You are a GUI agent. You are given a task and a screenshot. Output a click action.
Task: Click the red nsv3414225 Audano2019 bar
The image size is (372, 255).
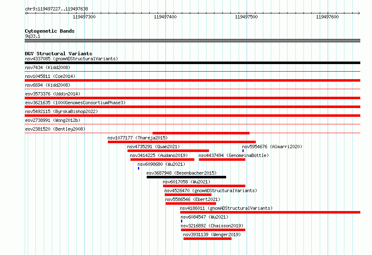coord(162,160)
